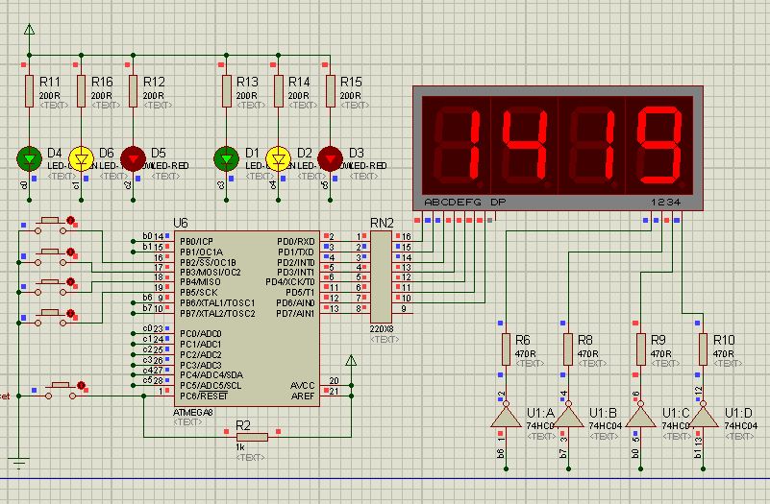The image size is (770, 504).
Task: Select the yellow LED D6
Action: click(x=82, y=157)
